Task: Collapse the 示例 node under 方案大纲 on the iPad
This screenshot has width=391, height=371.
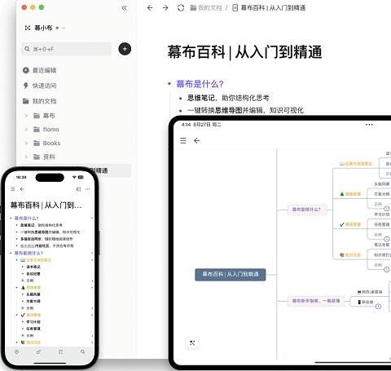Action: point(387,209)
